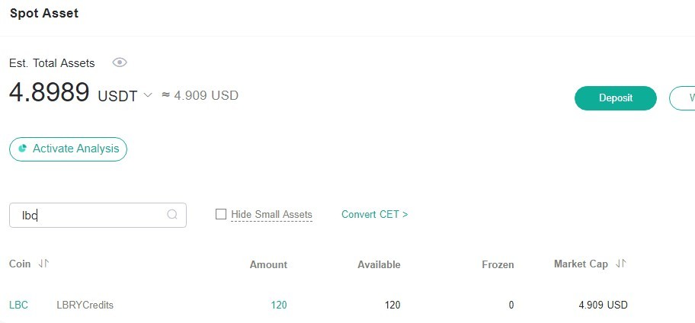Activate Analysis button

[68, 149]
